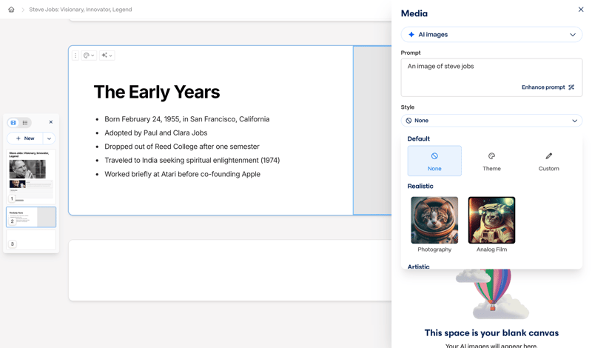The height and width of the screenshot is (348, 592).
Task: Click the bullet Adopted by Paul and Clara Jobs
Action: tap(156, 133)
